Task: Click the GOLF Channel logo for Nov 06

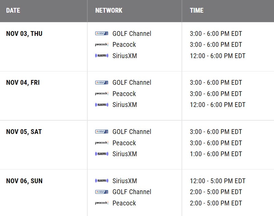Action: tap(102, 192)
